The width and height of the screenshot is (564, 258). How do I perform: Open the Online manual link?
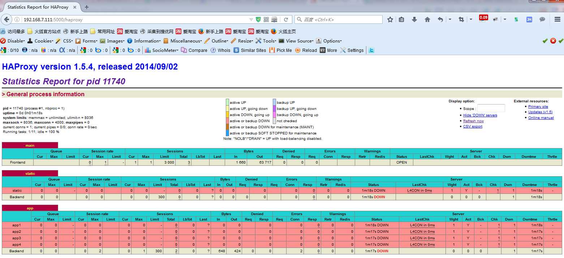[541, 118]
